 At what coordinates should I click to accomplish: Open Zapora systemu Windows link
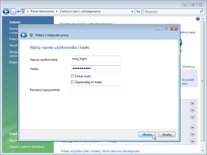[x=27, y=147]
